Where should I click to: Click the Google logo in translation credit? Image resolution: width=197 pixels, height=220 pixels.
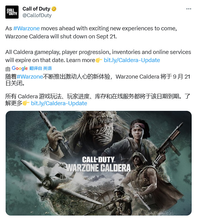click(20, 68)
